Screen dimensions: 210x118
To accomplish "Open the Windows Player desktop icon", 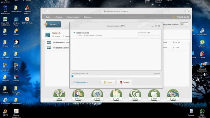I will (x=16, y=21).
